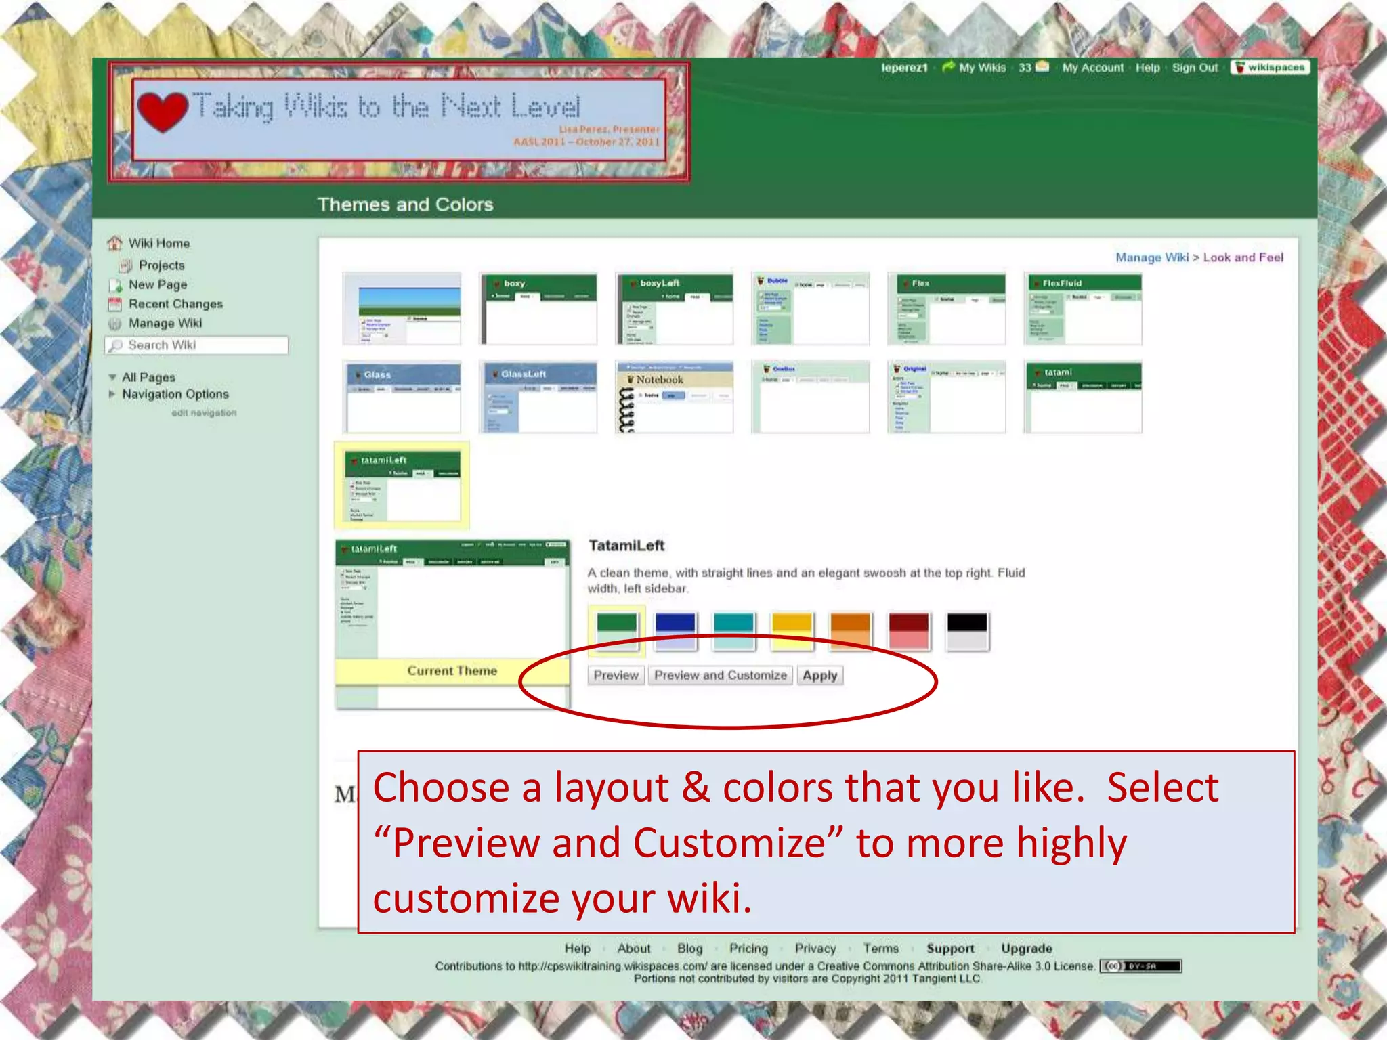Click the Creative Commons BY-SA license badge
This screenshot has width=1387, height=1040.
pyautogui.click(x=1140, y=966)
